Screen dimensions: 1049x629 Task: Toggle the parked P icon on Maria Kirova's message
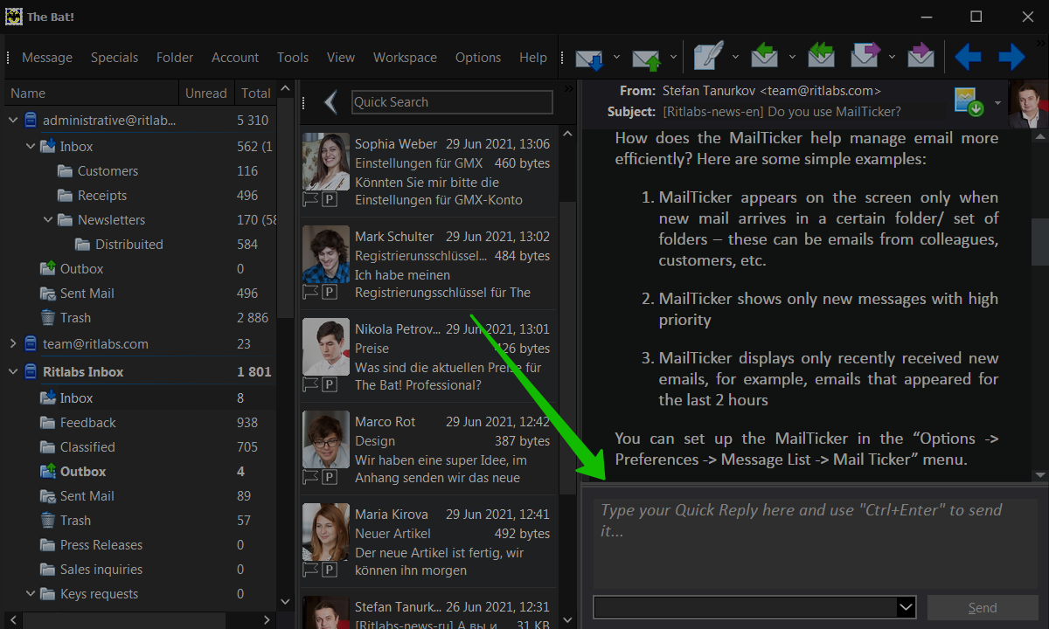tap(330, 570)
